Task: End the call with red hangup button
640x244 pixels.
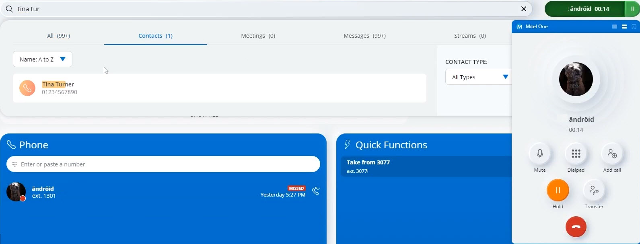Action: click(576, 227)
